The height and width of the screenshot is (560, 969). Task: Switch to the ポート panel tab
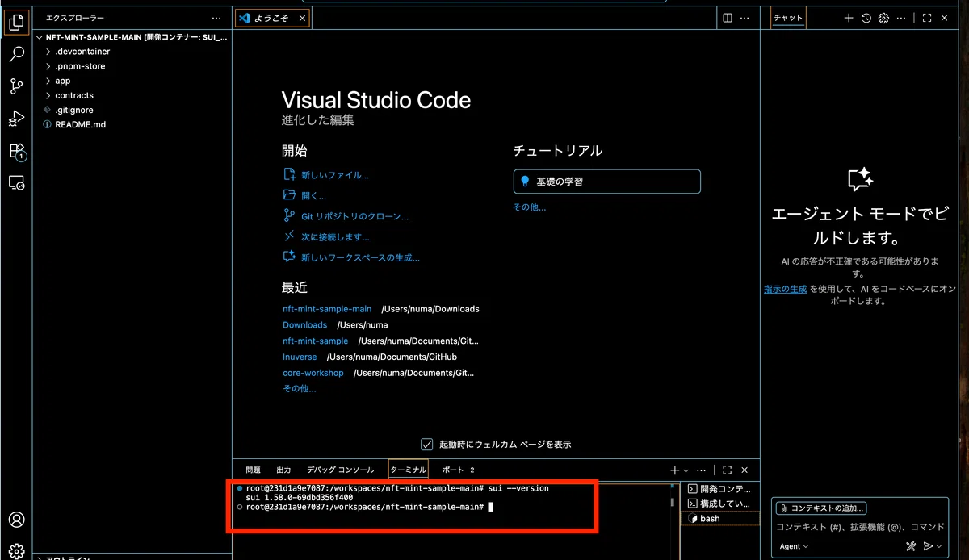[458, 470]
